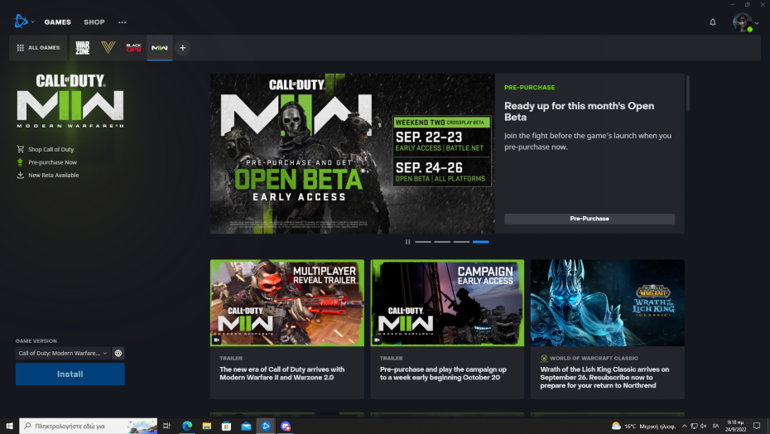Image resolution: width=770 pixels, height=434 pixels.
Task: Open the chat app icon on taskbar
Action: pyautogui.click(x=286, y=426)
